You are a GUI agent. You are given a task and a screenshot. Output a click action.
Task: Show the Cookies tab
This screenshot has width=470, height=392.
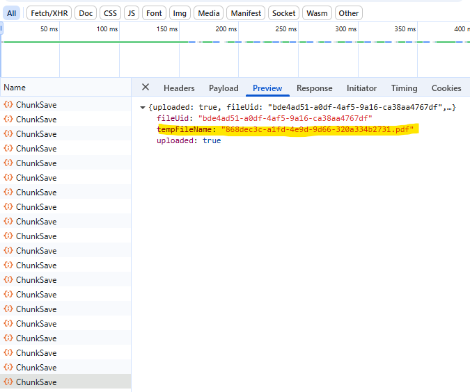(446, 88)
